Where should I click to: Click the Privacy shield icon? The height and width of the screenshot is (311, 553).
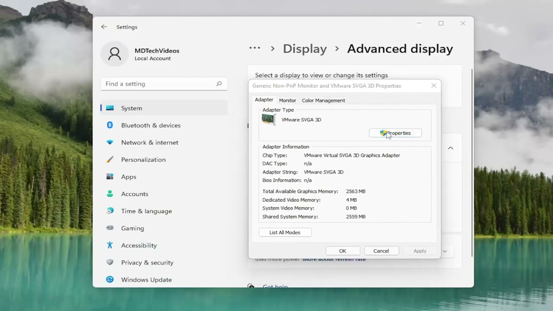point(110,262)
